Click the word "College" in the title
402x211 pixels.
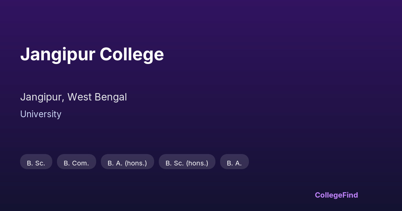point(132,54)
